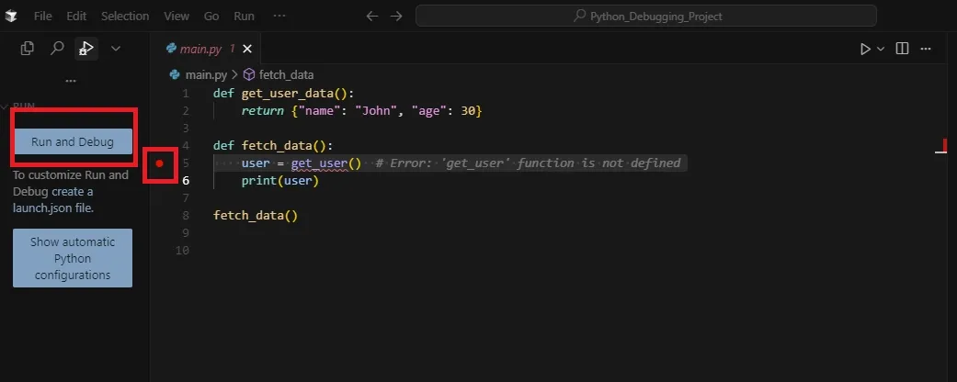
Task: Click the def get_user_data() line
Action: (284, 94)
